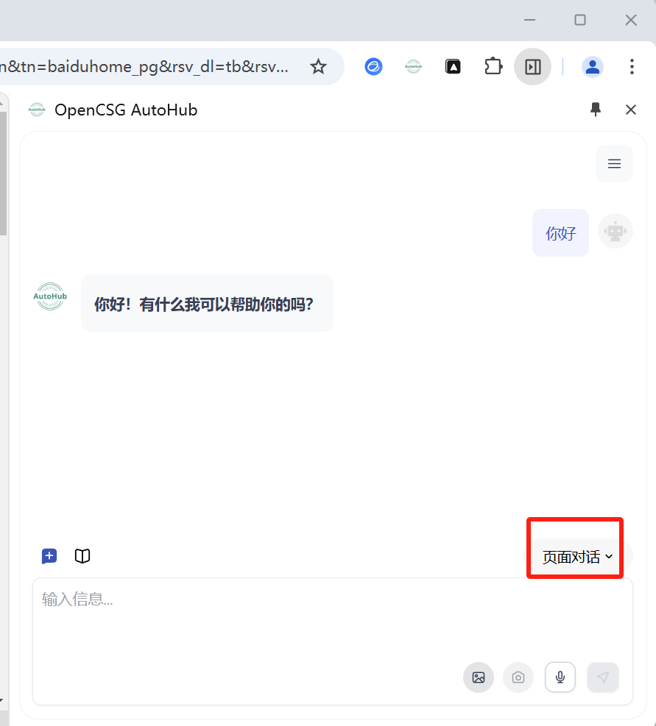The image size is (656, 726).
Task: Click the AutoHub extension icon in the toolbar
Action: coord(413,66)
